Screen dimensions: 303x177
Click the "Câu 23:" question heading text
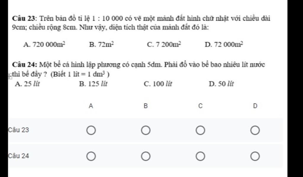(24, 18)
